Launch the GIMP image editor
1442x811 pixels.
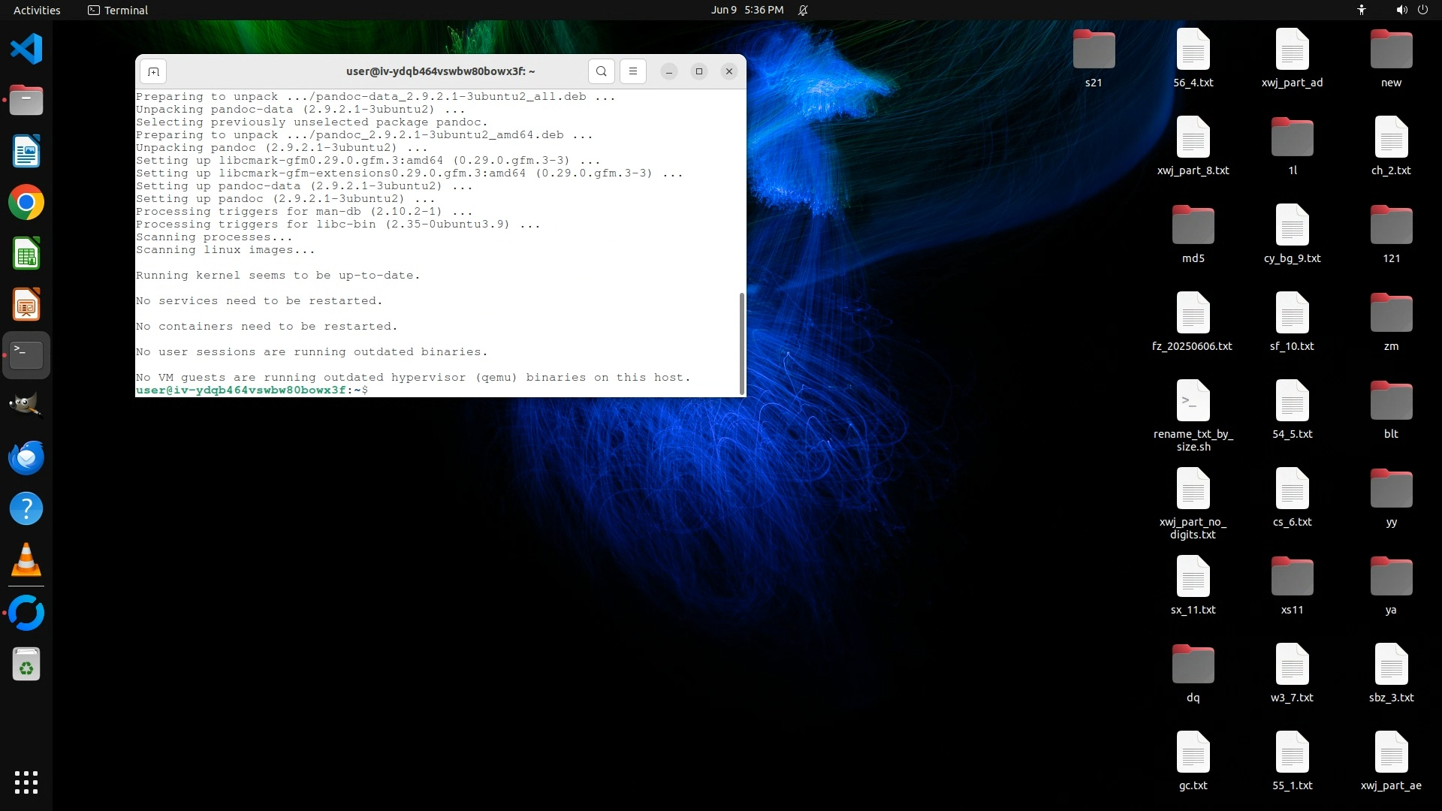coord(26,405)
